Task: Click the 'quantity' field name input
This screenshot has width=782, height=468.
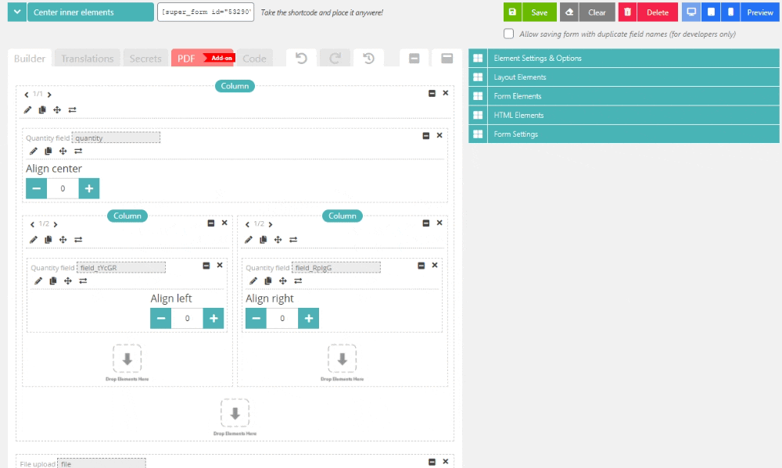Action: 116,138
